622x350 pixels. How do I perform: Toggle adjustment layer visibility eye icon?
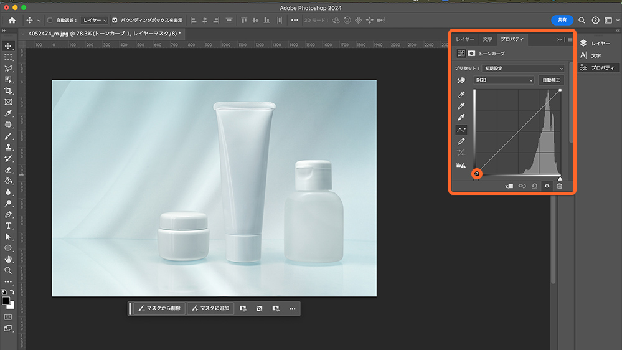547,186
